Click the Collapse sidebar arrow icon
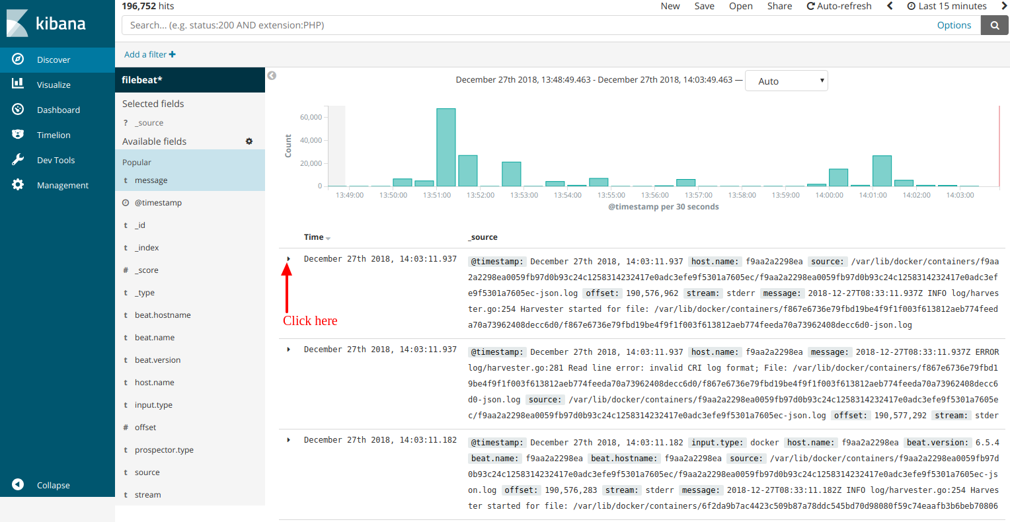The height and width of the screenshot is (522, 1010). click(18, 484)
